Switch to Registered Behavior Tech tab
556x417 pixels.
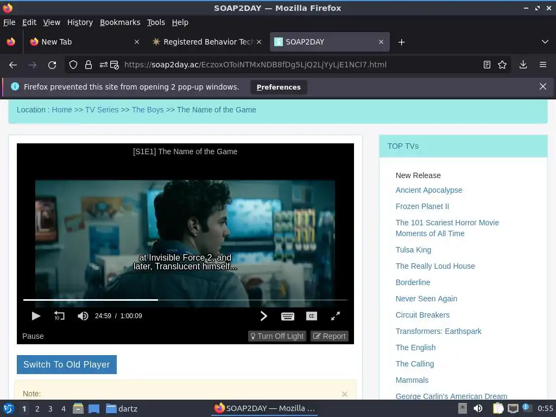[x=207, y=42]
